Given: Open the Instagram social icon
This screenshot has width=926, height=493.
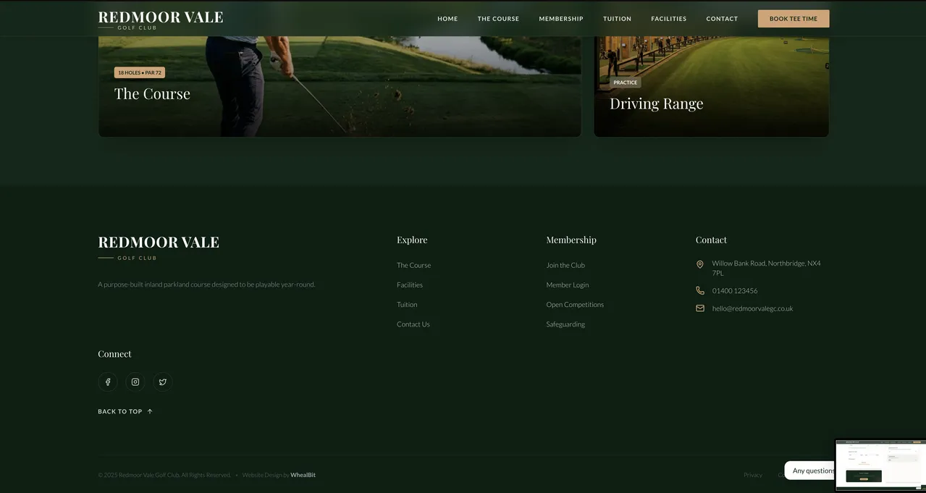Looking at the screenshot, I should tap(135, 382).
